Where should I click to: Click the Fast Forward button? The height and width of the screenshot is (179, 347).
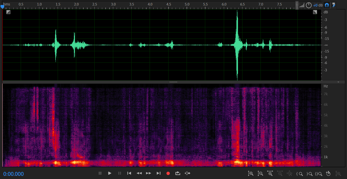pyautogui.click(x=149, y=173)
